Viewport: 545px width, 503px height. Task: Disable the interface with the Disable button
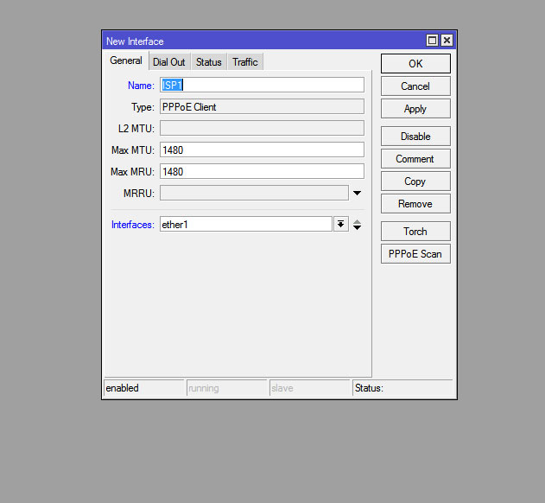(415, 137)
